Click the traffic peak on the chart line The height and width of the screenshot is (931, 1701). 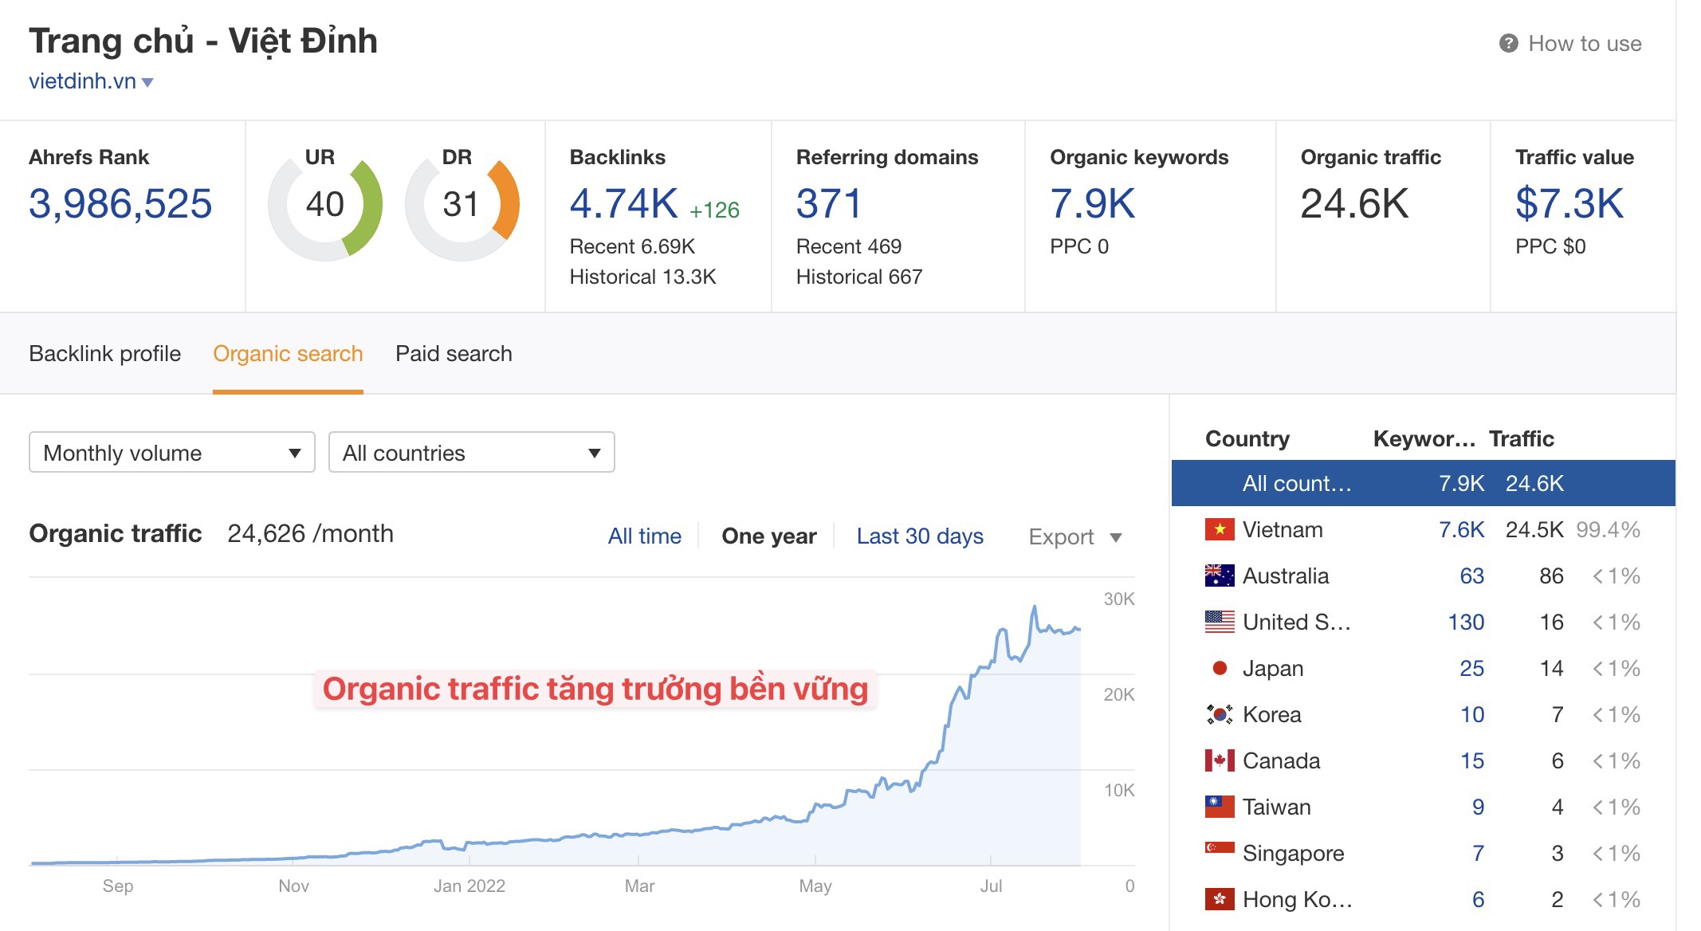pos(1035,607)
